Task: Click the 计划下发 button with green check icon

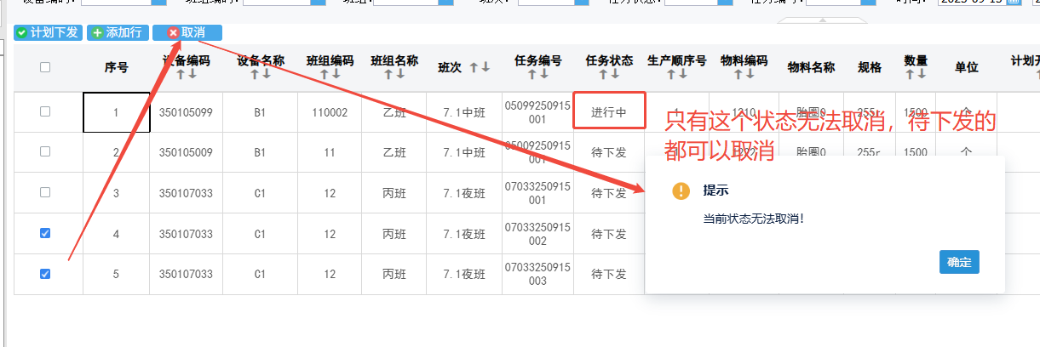Action: click(48, 32)
